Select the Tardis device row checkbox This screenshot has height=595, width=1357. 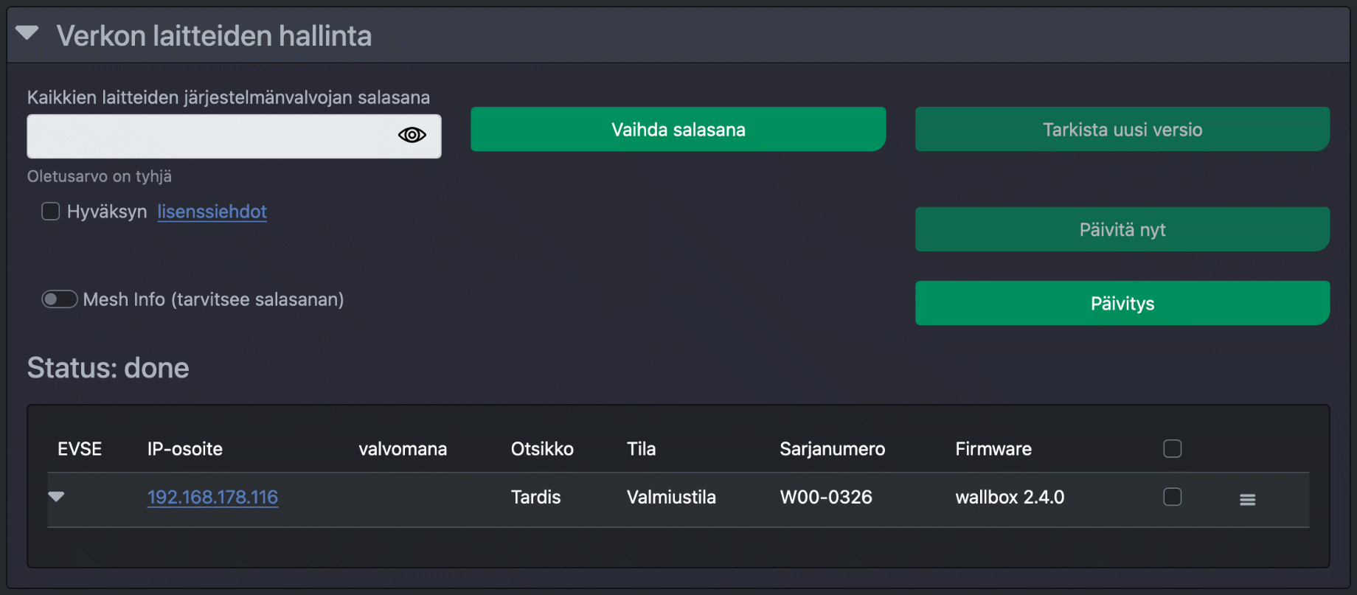(1172, 497)
